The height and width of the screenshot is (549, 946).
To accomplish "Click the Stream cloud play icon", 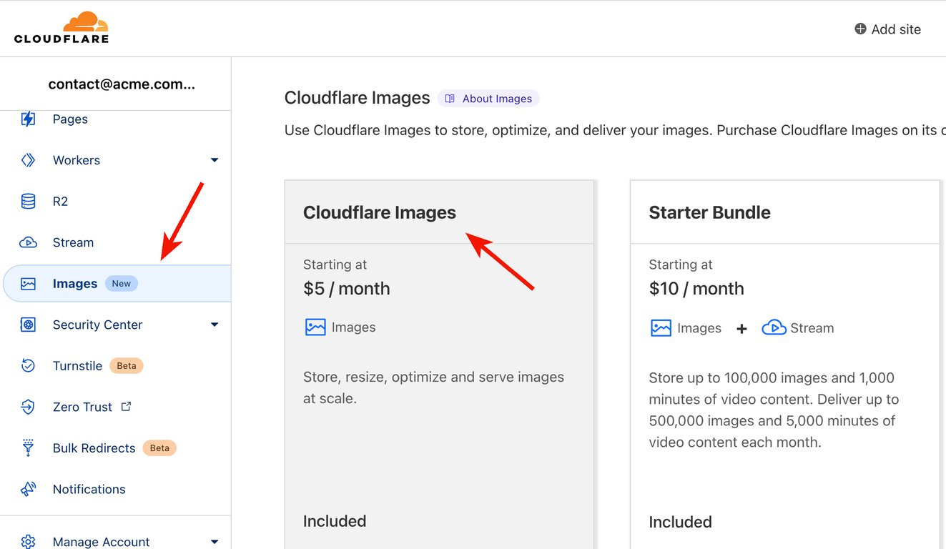I will [x=28, y=242].
